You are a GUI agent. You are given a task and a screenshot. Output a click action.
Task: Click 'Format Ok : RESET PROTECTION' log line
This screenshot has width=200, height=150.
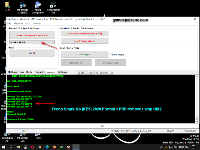point(24,97)
